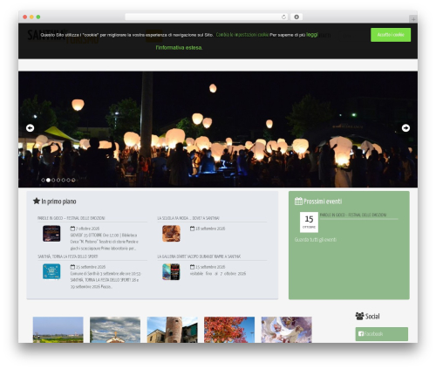Open the La galleria d'arte news headline

(199, 256)
